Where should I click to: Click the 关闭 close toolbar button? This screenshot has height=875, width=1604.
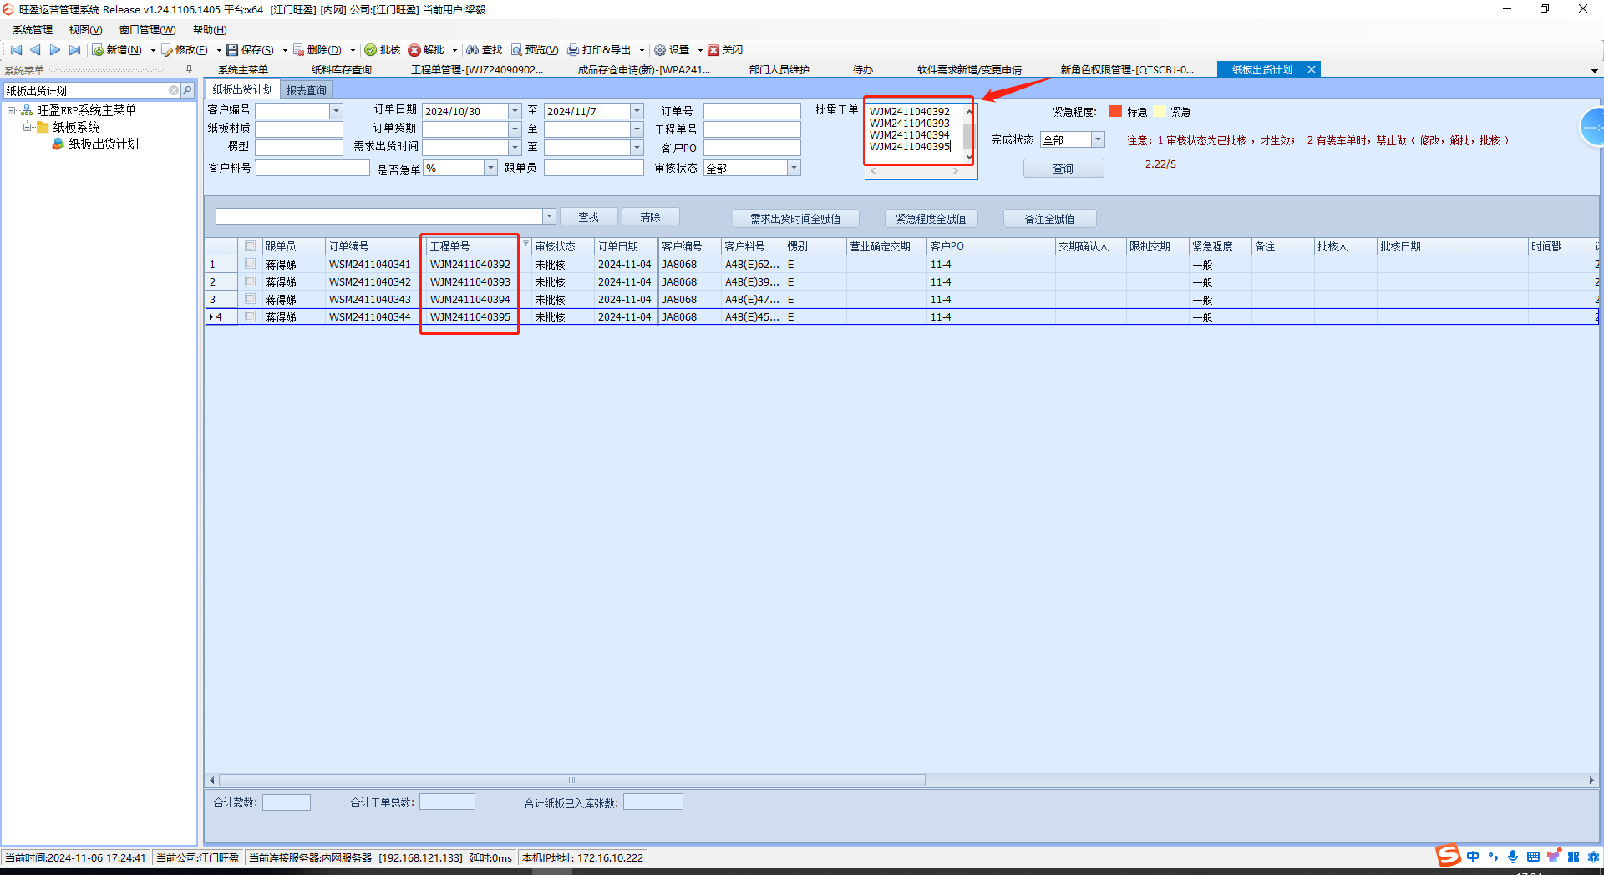pos(725,50)
